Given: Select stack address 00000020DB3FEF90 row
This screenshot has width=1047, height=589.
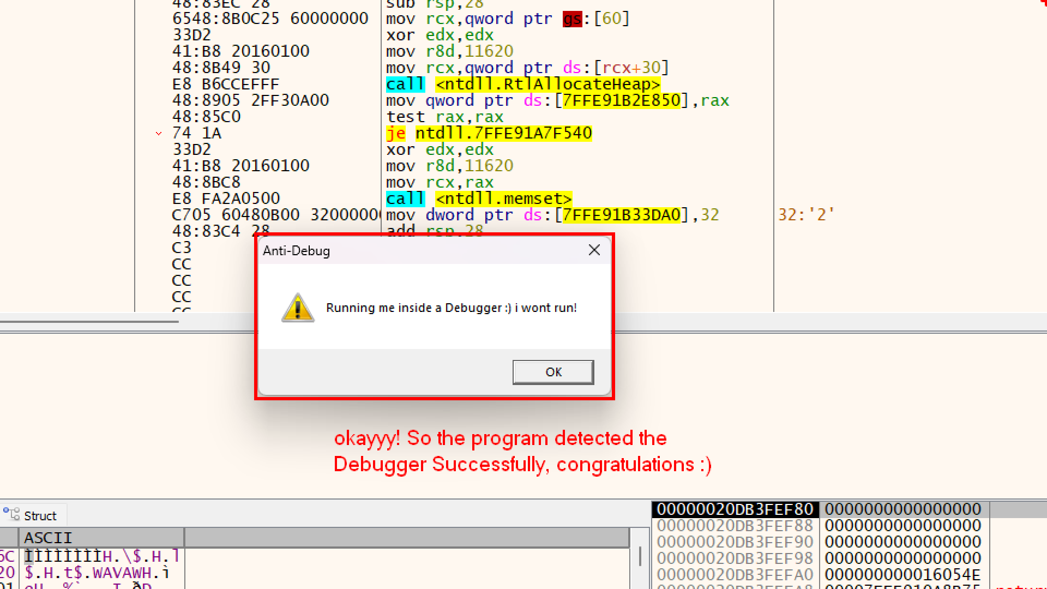Looking at the screenshot, I should [x=735, y=542].
